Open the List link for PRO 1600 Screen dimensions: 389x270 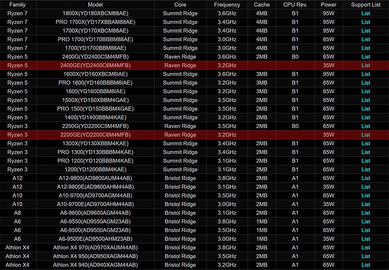(x=366, y=83)
